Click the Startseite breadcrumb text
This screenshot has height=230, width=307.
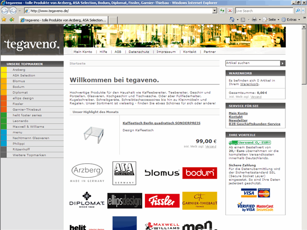pos(78,63)
